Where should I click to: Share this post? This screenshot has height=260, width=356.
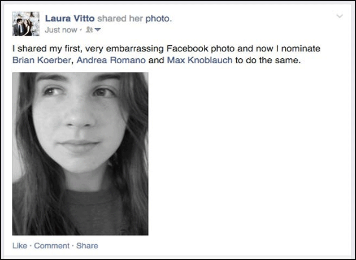(87, 246)
